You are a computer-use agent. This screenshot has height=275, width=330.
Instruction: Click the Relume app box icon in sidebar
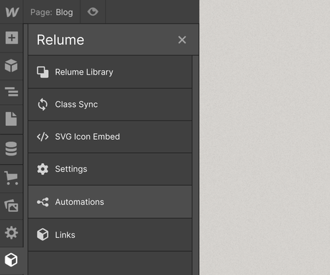(11, 260)
